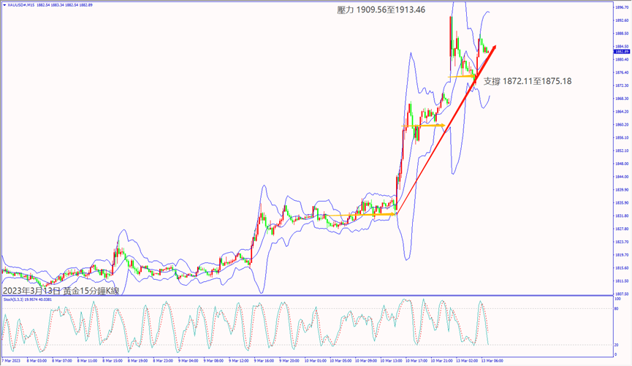This screenshot has width=632, height=366.
Task: Select the red trendline arrowhead
Action: (494, 49)
